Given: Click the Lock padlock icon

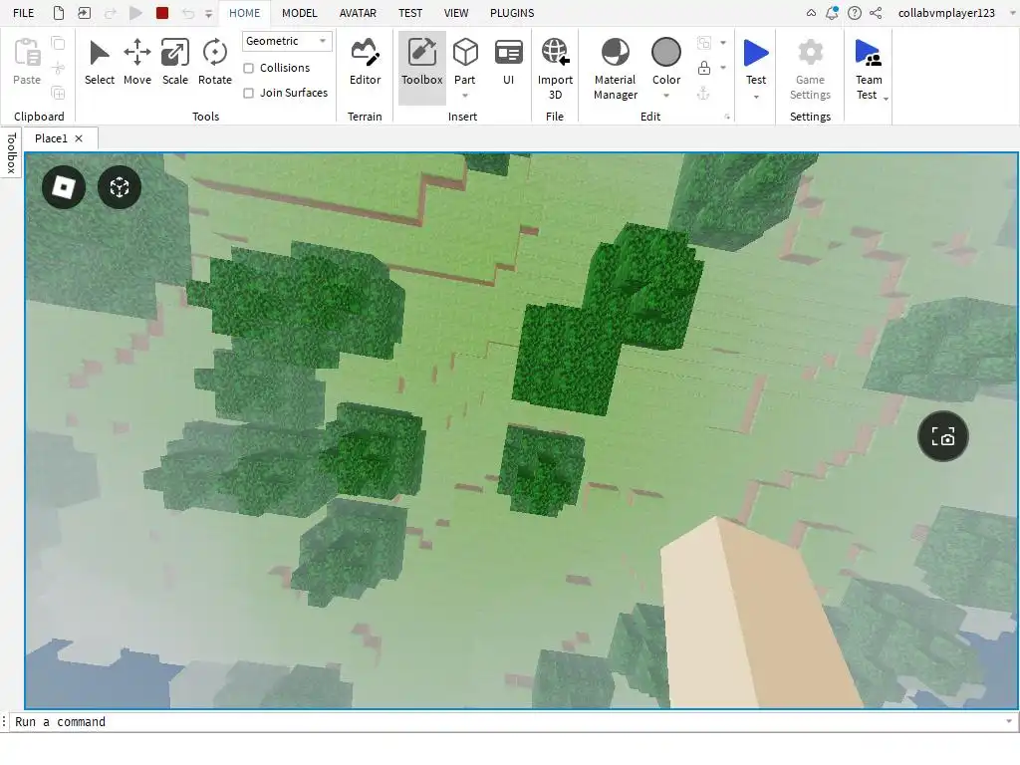Looking at the screenshot, I should point(704,68).
